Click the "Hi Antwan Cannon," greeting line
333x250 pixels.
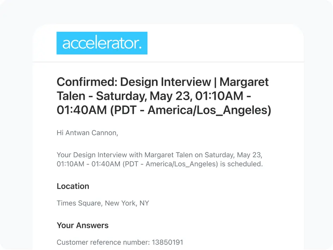[x=87, y=133]
